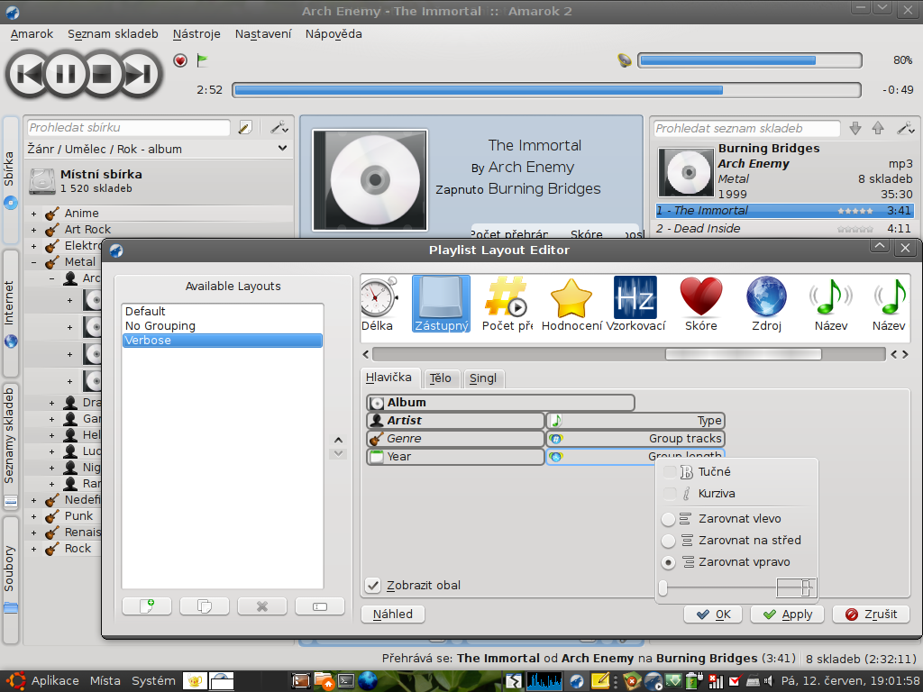
Task: Click the volume level slider
Action: pos(750,60)
